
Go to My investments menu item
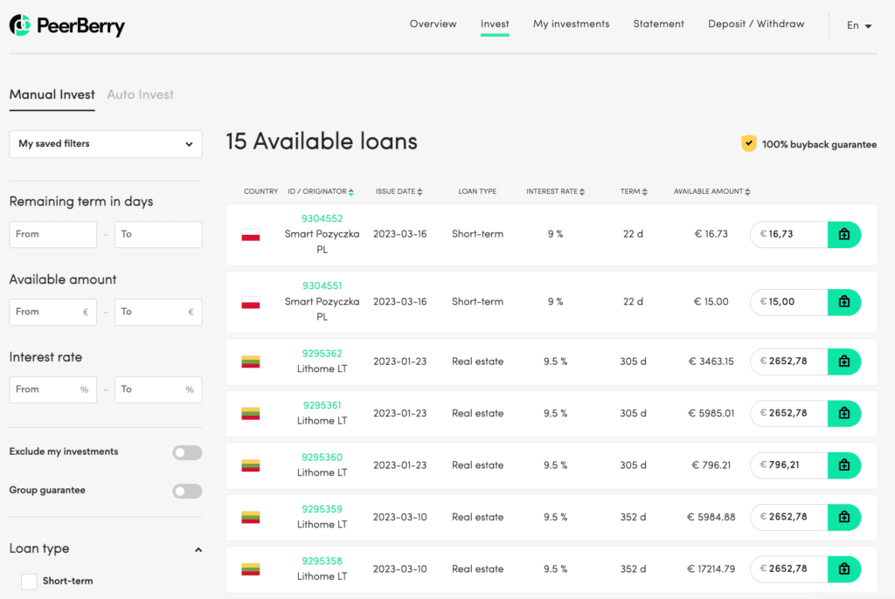click(571, 24)
